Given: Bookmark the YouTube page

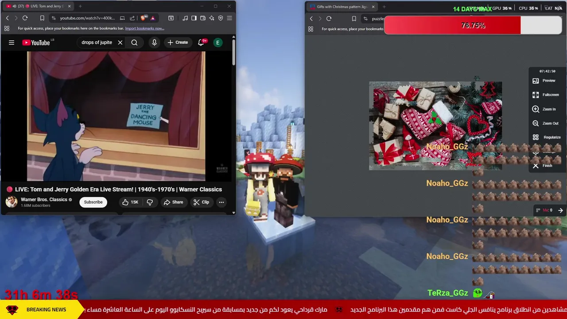Looking at the screenshot, I should point(42,18).
